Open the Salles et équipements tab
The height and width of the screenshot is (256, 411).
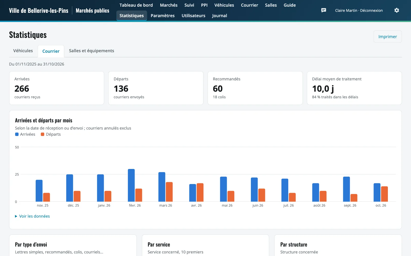pos(91,51)
